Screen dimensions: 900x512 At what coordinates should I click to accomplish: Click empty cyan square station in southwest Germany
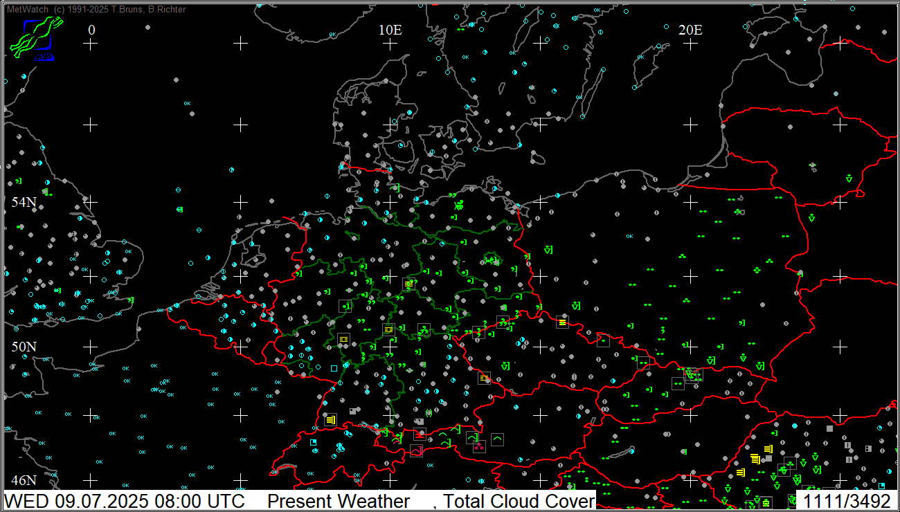point(334,368)
